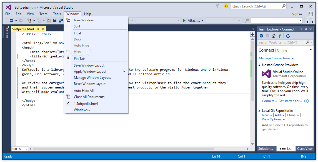Switch to the Class View tab
Viewport: 318px width, 162px height.
coord(305,149)
